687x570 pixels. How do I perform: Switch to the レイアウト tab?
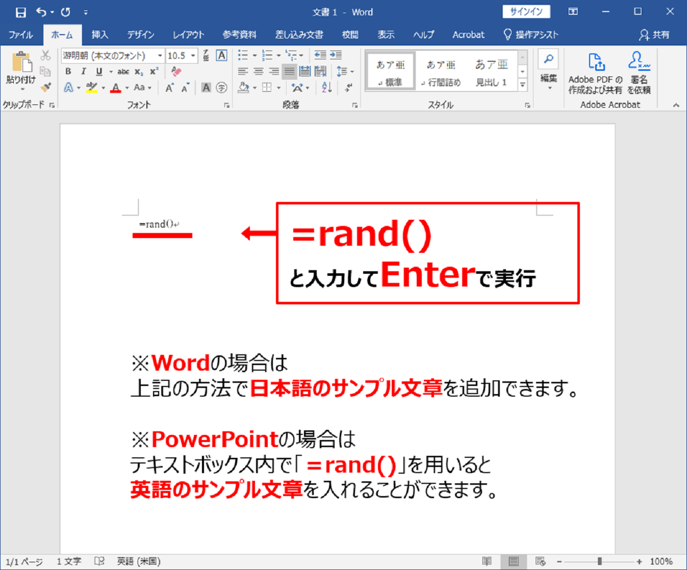tap(188, 35)
